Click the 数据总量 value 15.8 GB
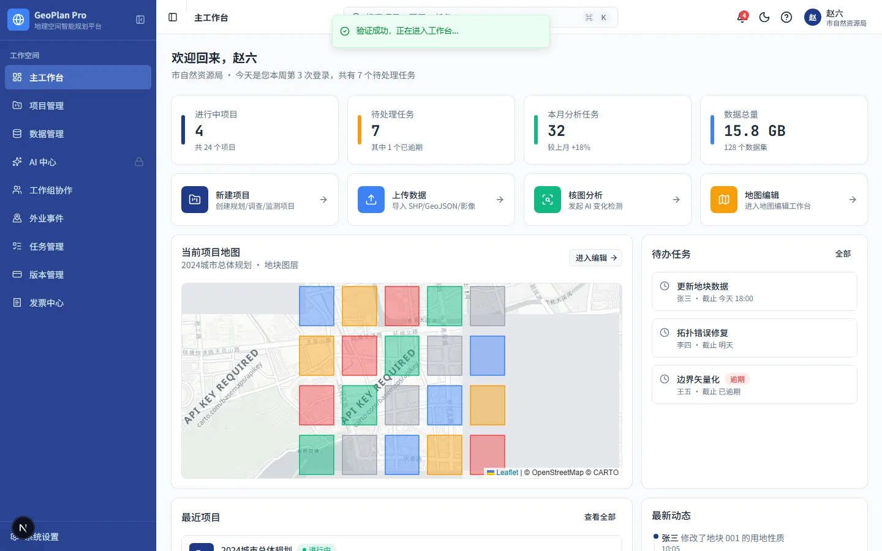 pos(755,131)
